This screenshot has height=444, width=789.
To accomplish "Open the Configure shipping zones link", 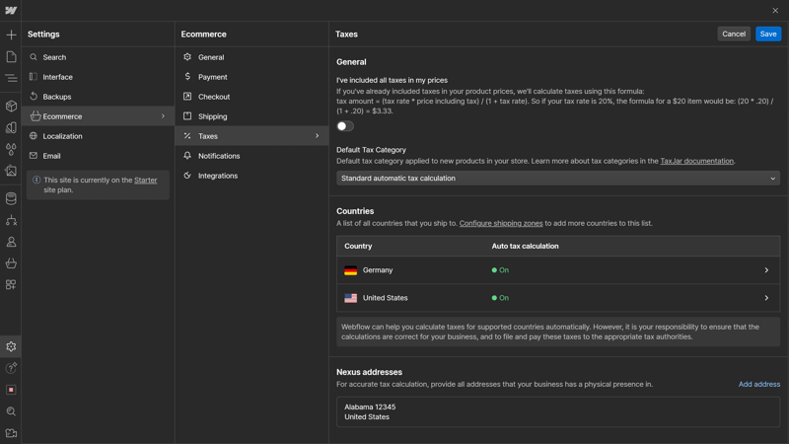I will coord(500,224).
